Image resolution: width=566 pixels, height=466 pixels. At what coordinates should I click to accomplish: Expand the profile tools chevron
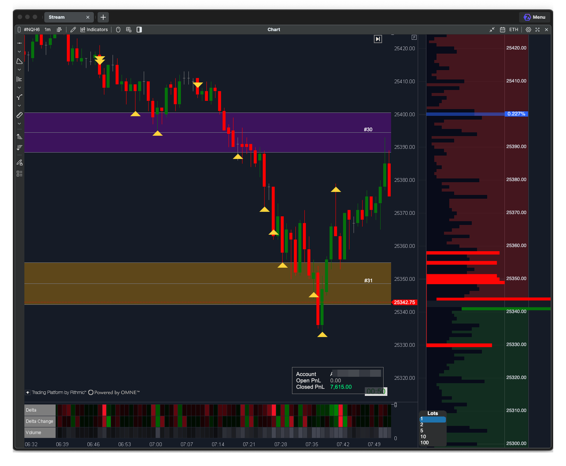(19, 87)
